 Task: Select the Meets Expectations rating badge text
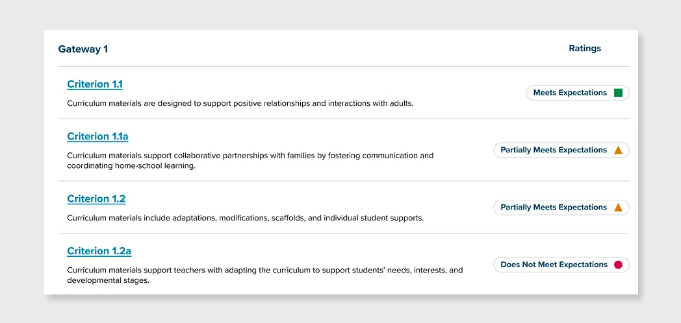(x=570, y=93)
